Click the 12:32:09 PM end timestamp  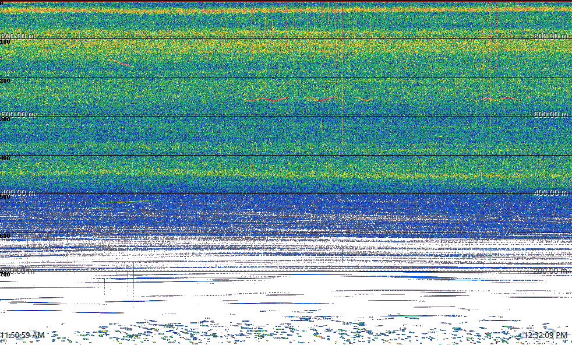[x=545, y=335]
